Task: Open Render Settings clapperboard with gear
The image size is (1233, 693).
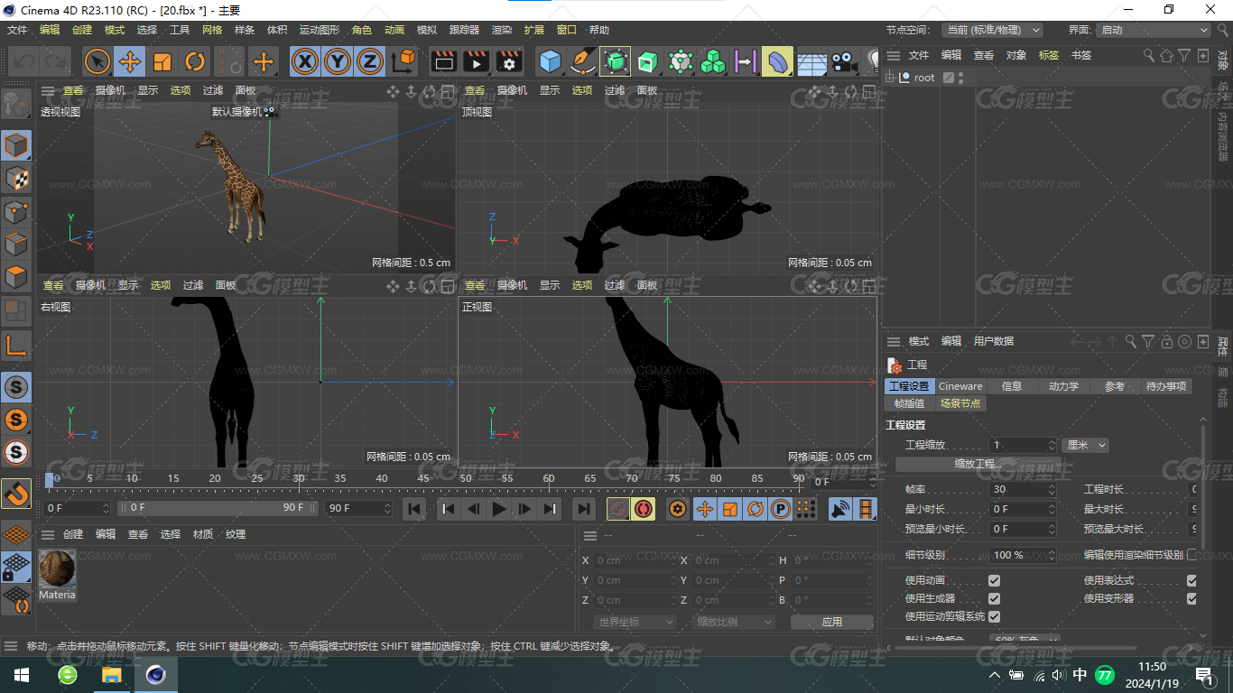Action: [508, 61]
